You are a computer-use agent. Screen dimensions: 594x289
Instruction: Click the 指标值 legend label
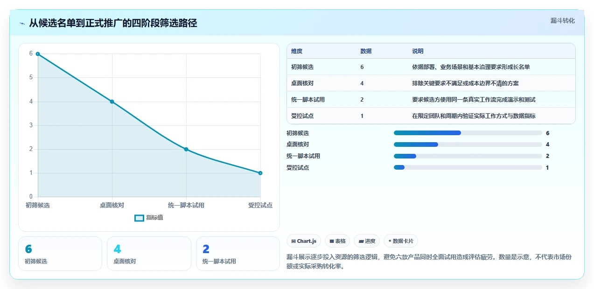coord(154,218)
